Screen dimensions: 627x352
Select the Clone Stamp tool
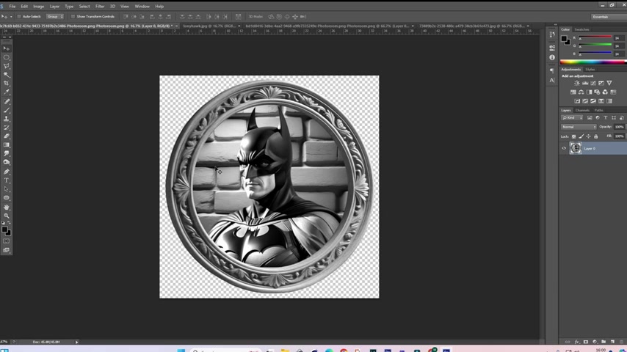7,119
